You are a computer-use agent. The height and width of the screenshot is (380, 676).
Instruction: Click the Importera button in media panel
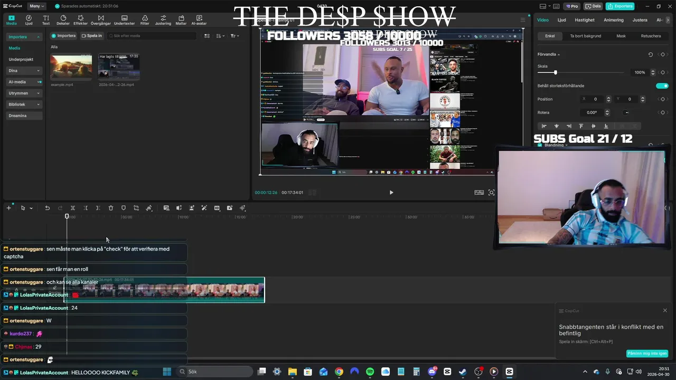coord(63,36)
